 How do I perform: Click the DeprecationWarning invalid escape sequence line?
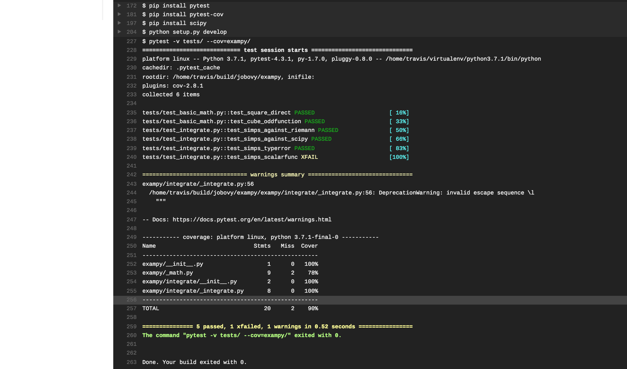(342, 193)
